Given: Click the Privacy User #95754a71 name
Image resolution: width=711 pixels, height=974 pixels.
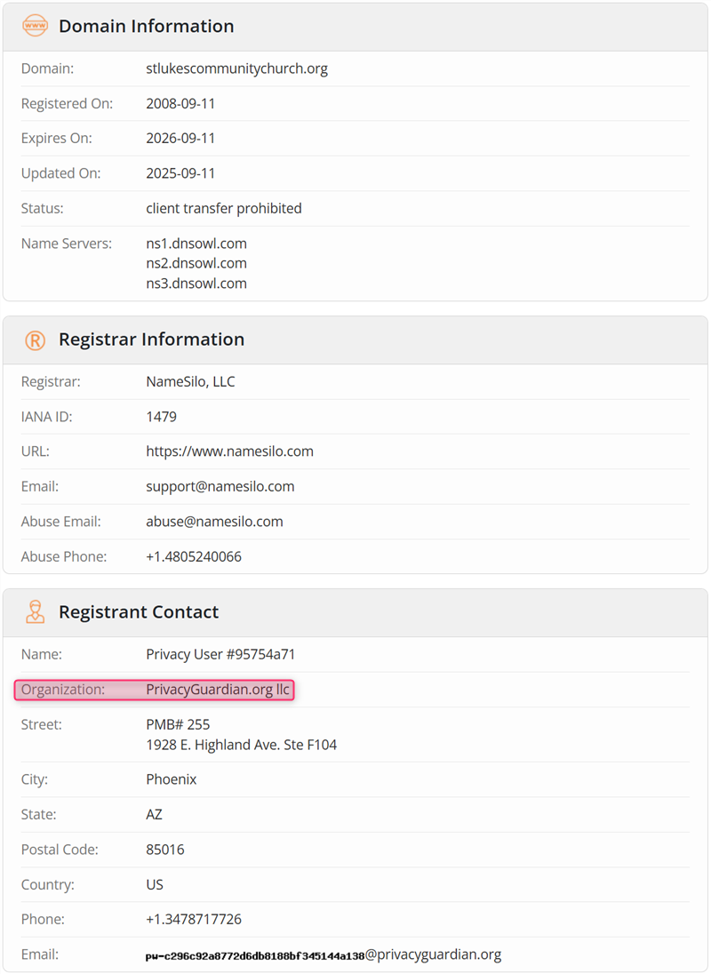Looking at the screenshot, I should pos(220,655).
